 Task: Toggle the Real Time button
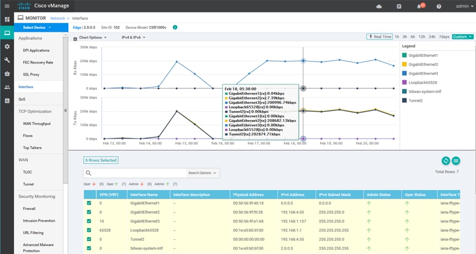click(x=379, y=37)
